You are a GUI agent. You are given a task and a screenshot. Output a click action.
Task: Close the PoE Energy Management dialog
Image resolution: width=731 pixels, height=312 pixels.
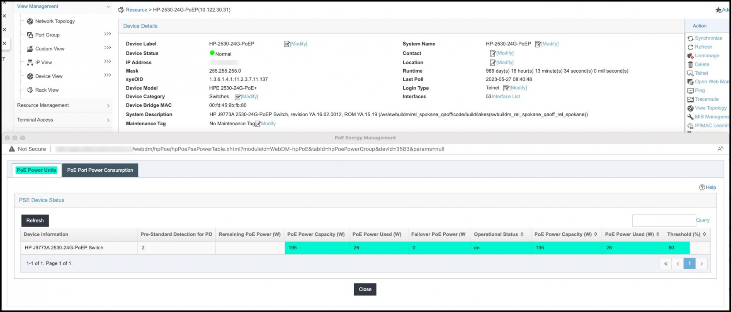pyautogui.click(x=365, y=290)
